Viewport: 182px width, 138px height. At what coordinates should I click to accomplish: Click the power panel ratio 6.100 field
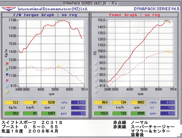pyautogui.click(x=167, y=102)
